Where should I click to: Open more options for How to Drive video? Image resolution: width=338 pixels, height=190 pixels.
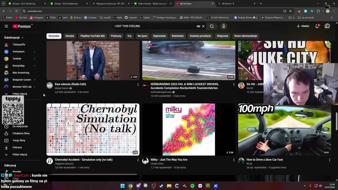tap(330, 160)
